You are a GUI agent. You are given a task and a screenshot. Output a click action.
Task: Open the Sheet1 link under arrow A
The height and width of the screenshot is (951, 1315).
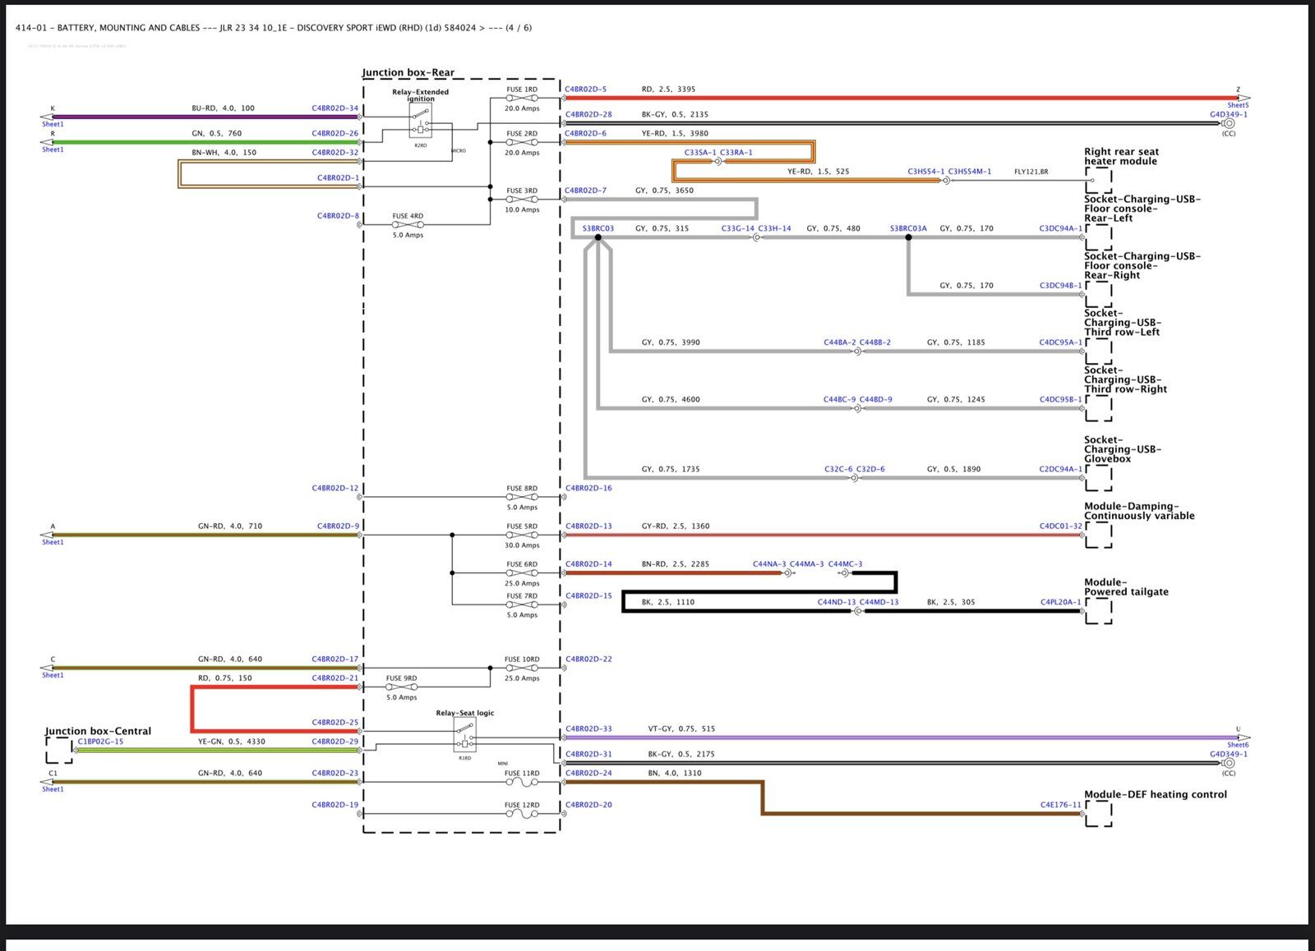[53, 543]
